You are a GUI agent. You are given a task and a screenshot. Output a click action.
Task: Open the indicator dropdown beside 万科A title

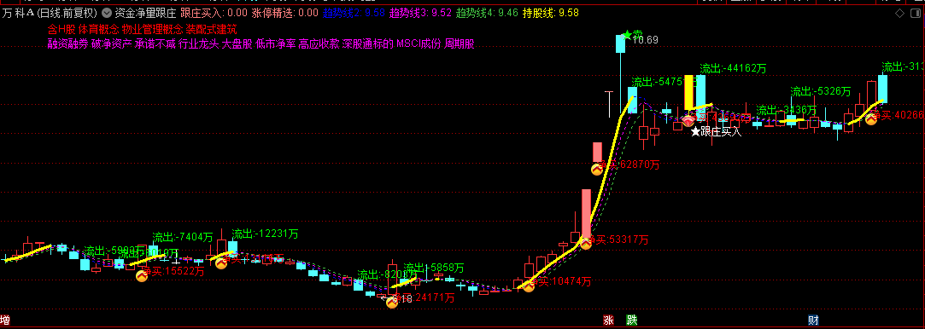click(x=106, y=13)
